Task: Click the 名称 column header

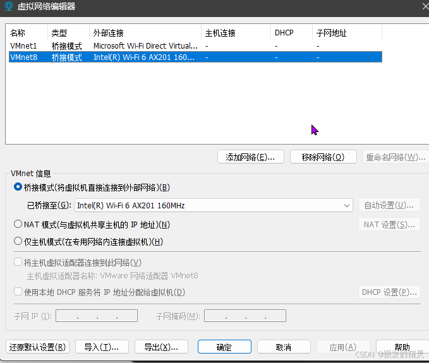Action: click(x=27, y=33)
